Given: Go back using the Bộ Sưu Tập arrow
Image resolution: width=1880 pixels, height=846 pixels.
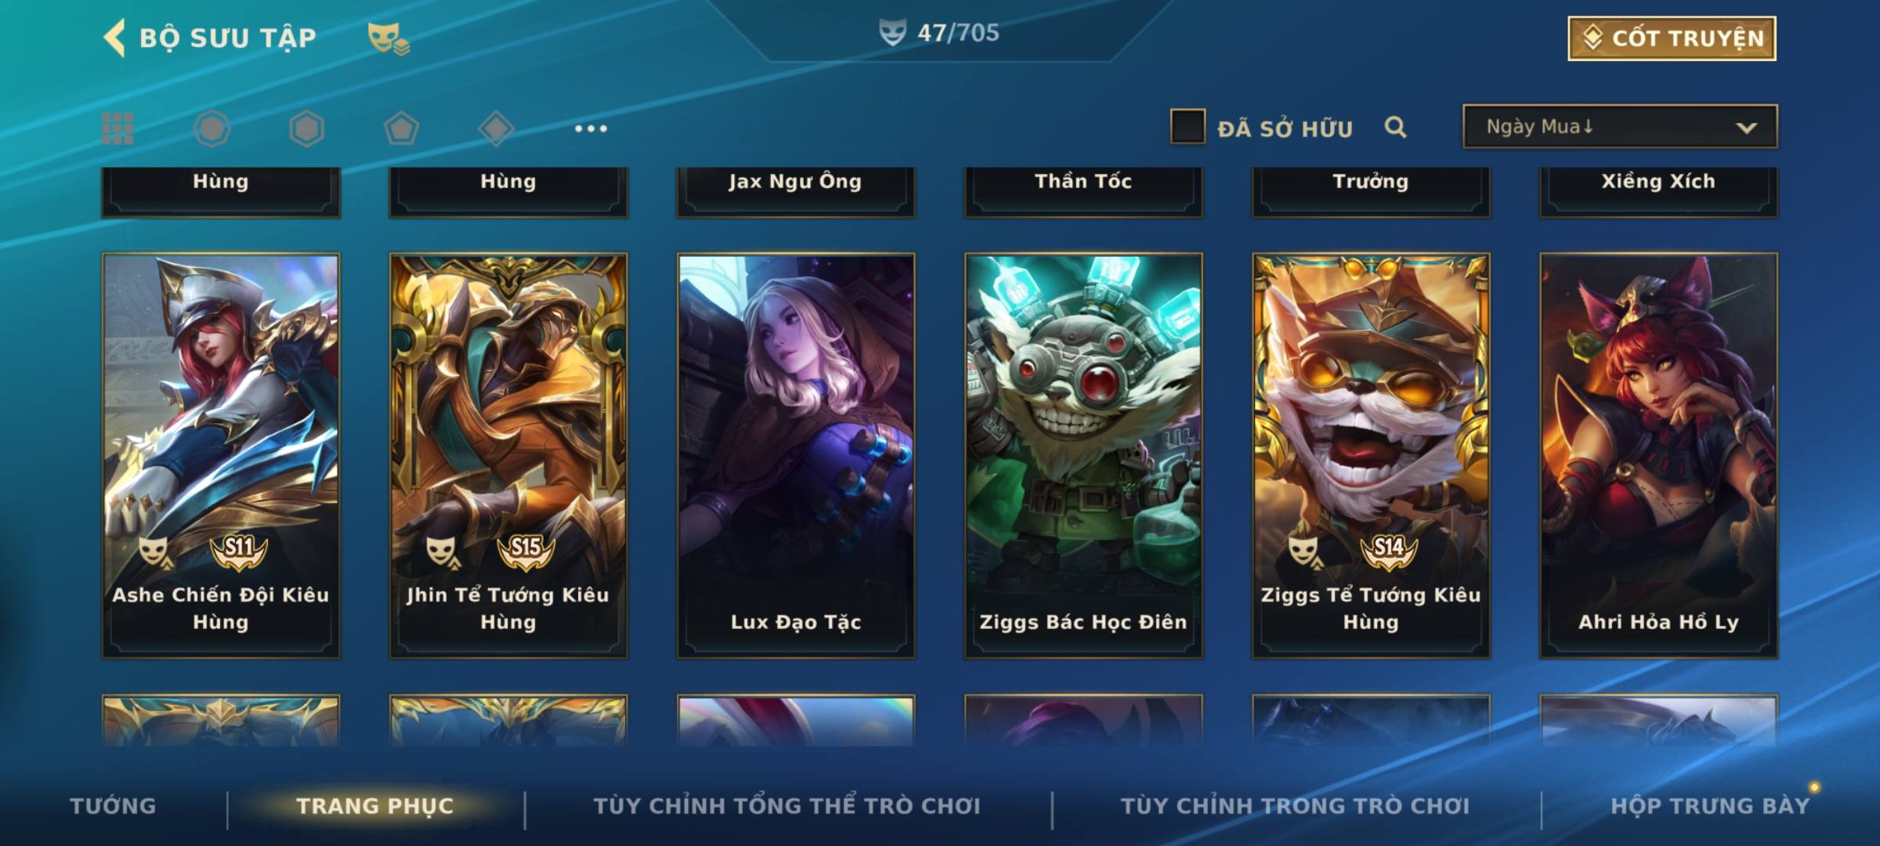Looking at the screenshot, I should tap(114, 38).
